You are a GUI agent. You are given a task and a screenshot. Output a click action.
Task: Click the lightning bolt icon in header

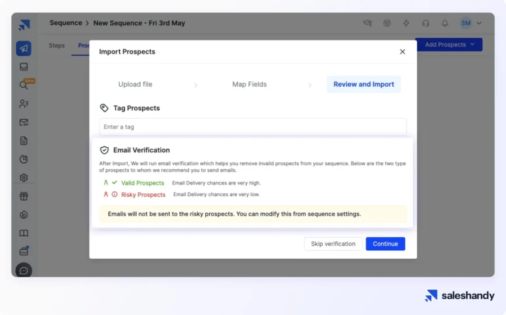pyautogui.click(x=406, y=23)
